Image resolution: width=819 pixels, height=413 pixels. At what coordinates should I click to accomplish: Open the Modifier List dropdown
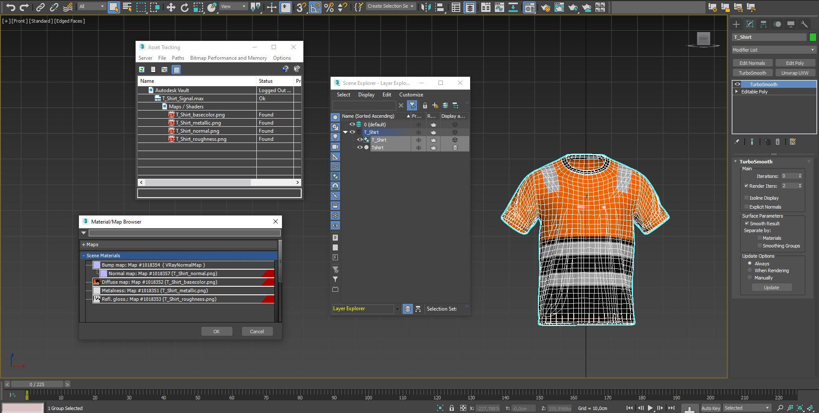coord(773,50)
